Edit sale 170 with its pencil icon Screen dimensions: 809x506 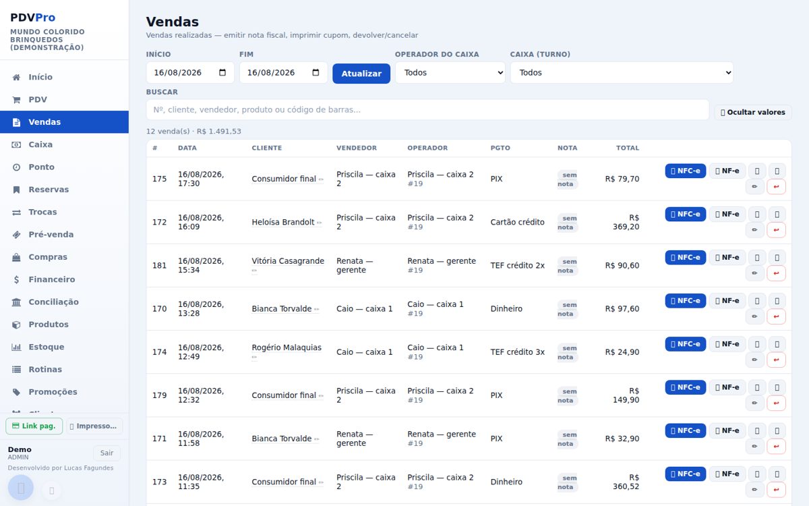755,316
